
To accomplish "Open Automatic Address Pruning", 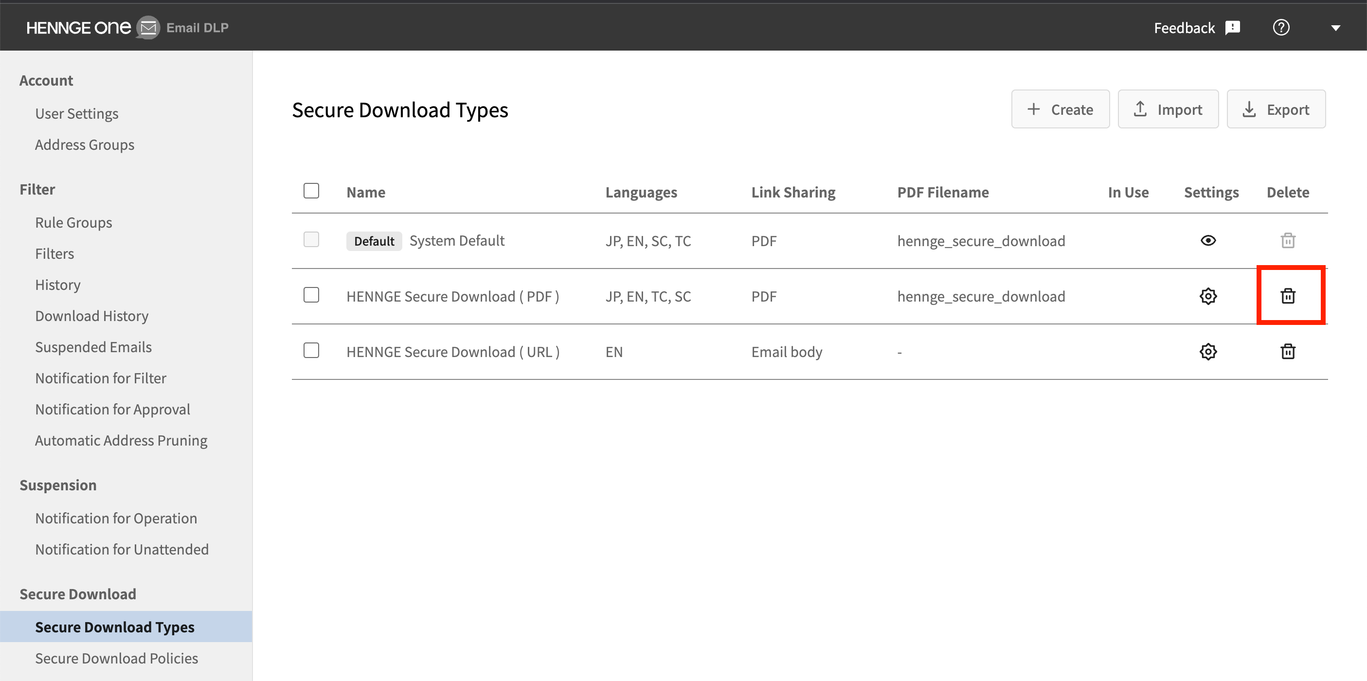I will tap(122, 441).
